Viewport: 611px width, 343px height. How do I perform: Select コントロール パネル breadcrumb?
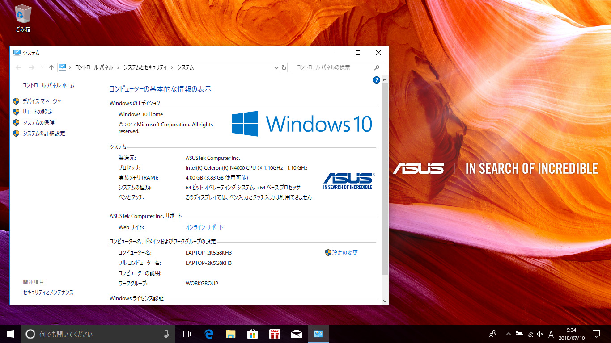click(94, 67)
